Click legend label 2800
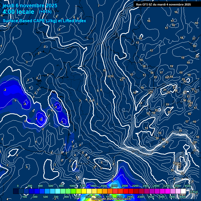Screen dimensions: 201x201 coord(156,186)
